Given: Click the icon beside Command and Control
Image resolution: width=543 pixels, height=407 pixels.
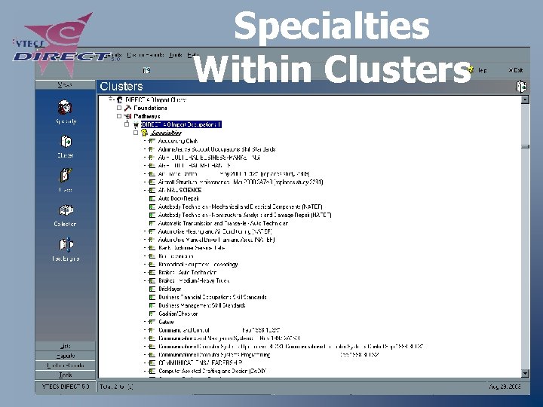Looking at the screenshot, I should point(152,331).
